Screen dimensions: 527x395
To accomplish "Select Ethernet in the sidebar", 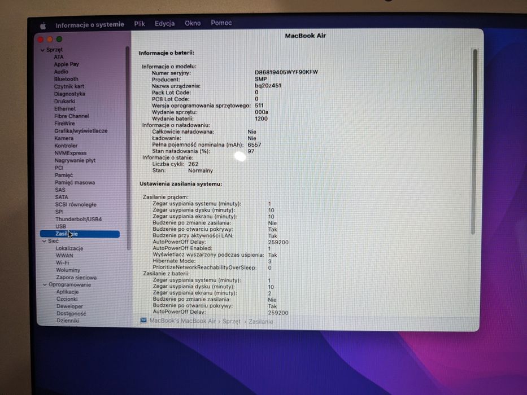I will click(x=65, y=108).
